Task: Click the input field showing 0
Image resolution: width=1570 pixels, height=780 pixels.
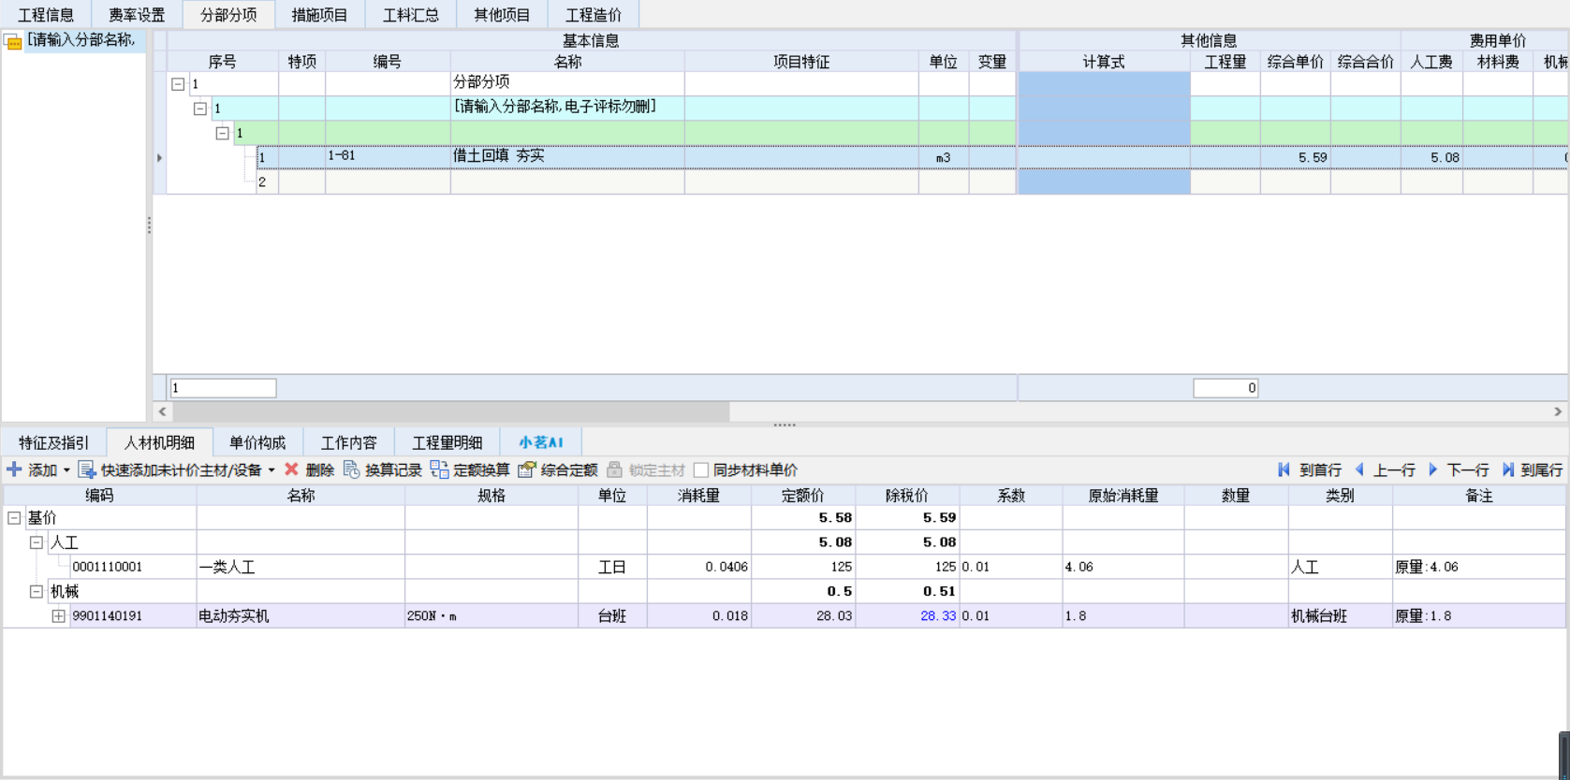Action: coord(1225,388)
